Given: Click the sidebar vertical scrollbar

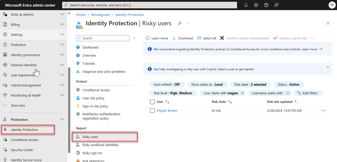Looking at the screenshot, I should click(69, 110).
